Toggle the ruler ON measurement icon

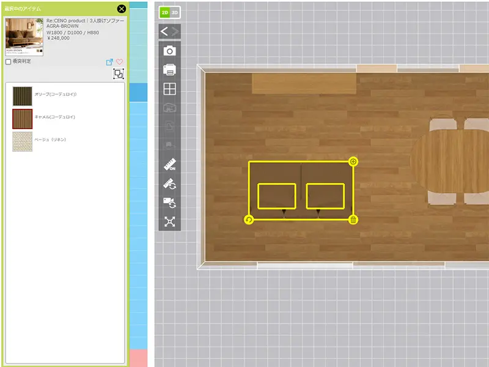[169, 165]
